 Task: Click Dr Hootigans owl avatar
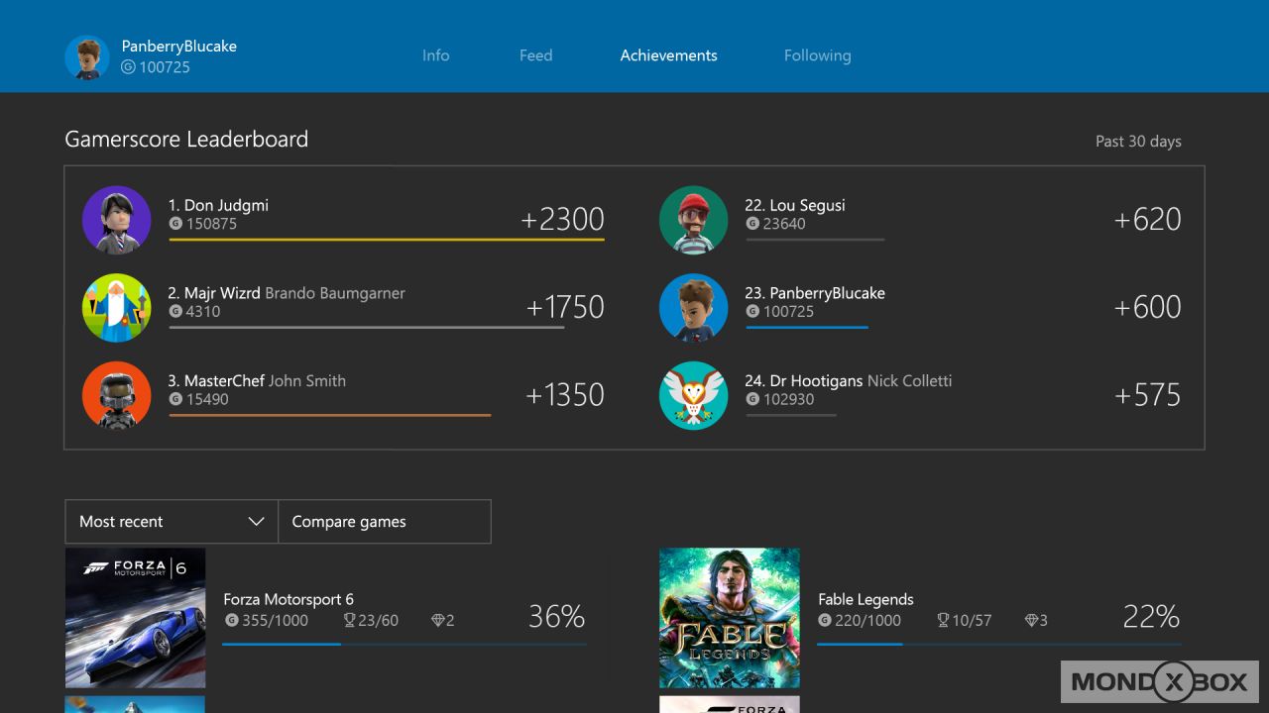694,395
